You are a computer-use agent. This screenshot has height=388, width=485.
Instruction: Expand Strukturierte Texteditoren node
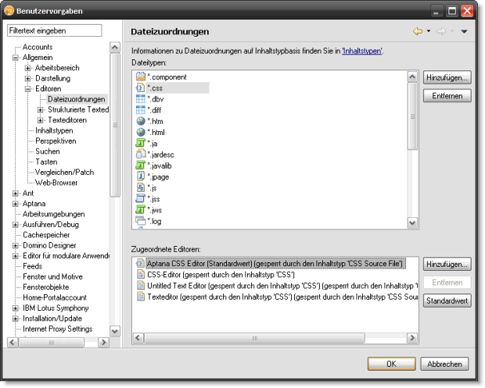[x=40, y=110]
